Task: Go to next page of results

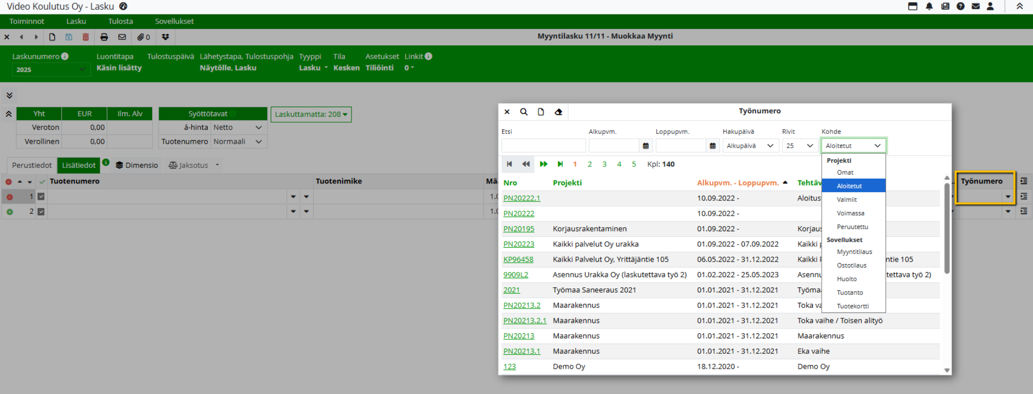Action: coord(543,164)
